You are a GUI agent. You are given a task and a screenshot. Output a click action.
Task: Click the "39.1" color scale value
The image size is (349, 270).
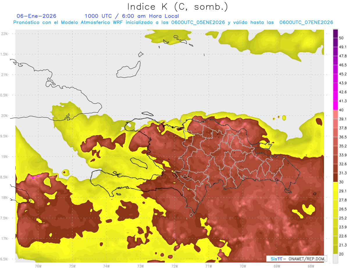pyautogui.click(x=343, y=119)
